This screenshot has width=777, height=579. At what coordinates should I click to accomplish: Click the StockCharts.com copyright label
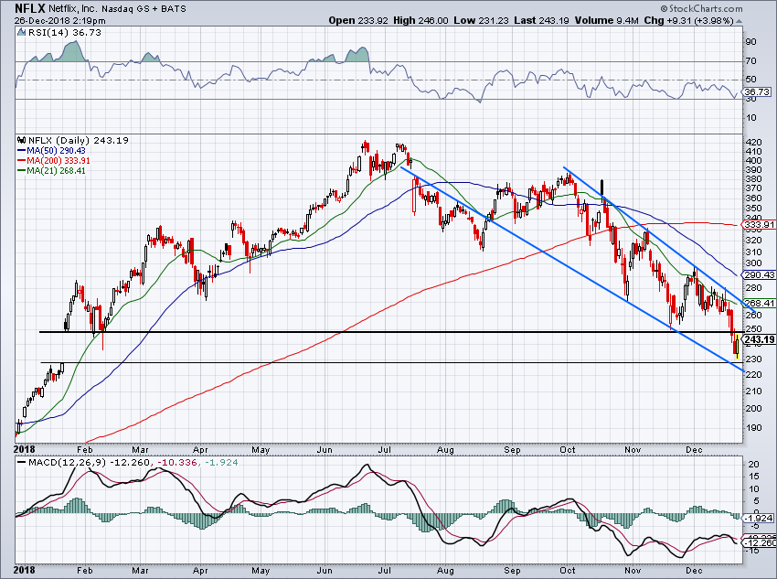click(x=701, y=8)
